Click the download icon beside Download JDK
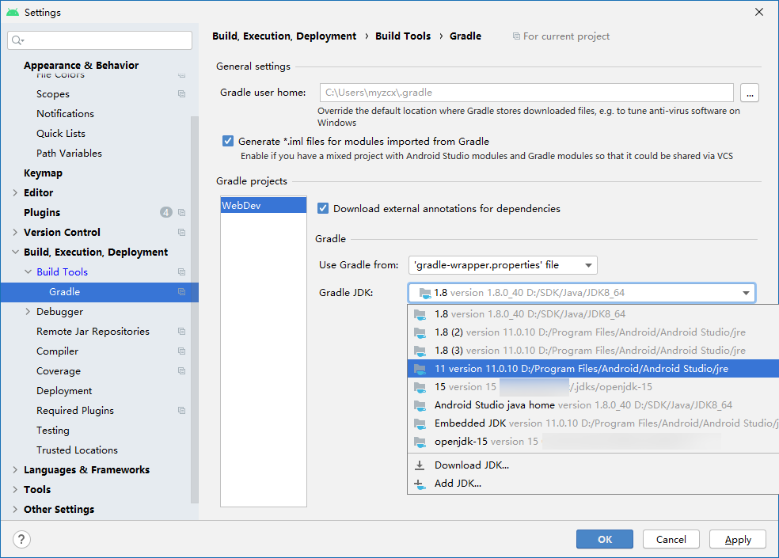Viewport: 779px width, 558px height. click(420, 465)
